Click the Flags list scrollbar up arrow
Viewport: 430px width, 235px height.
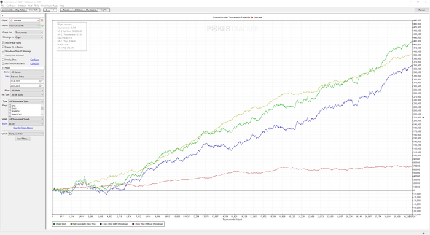click(x=42, y=106)
